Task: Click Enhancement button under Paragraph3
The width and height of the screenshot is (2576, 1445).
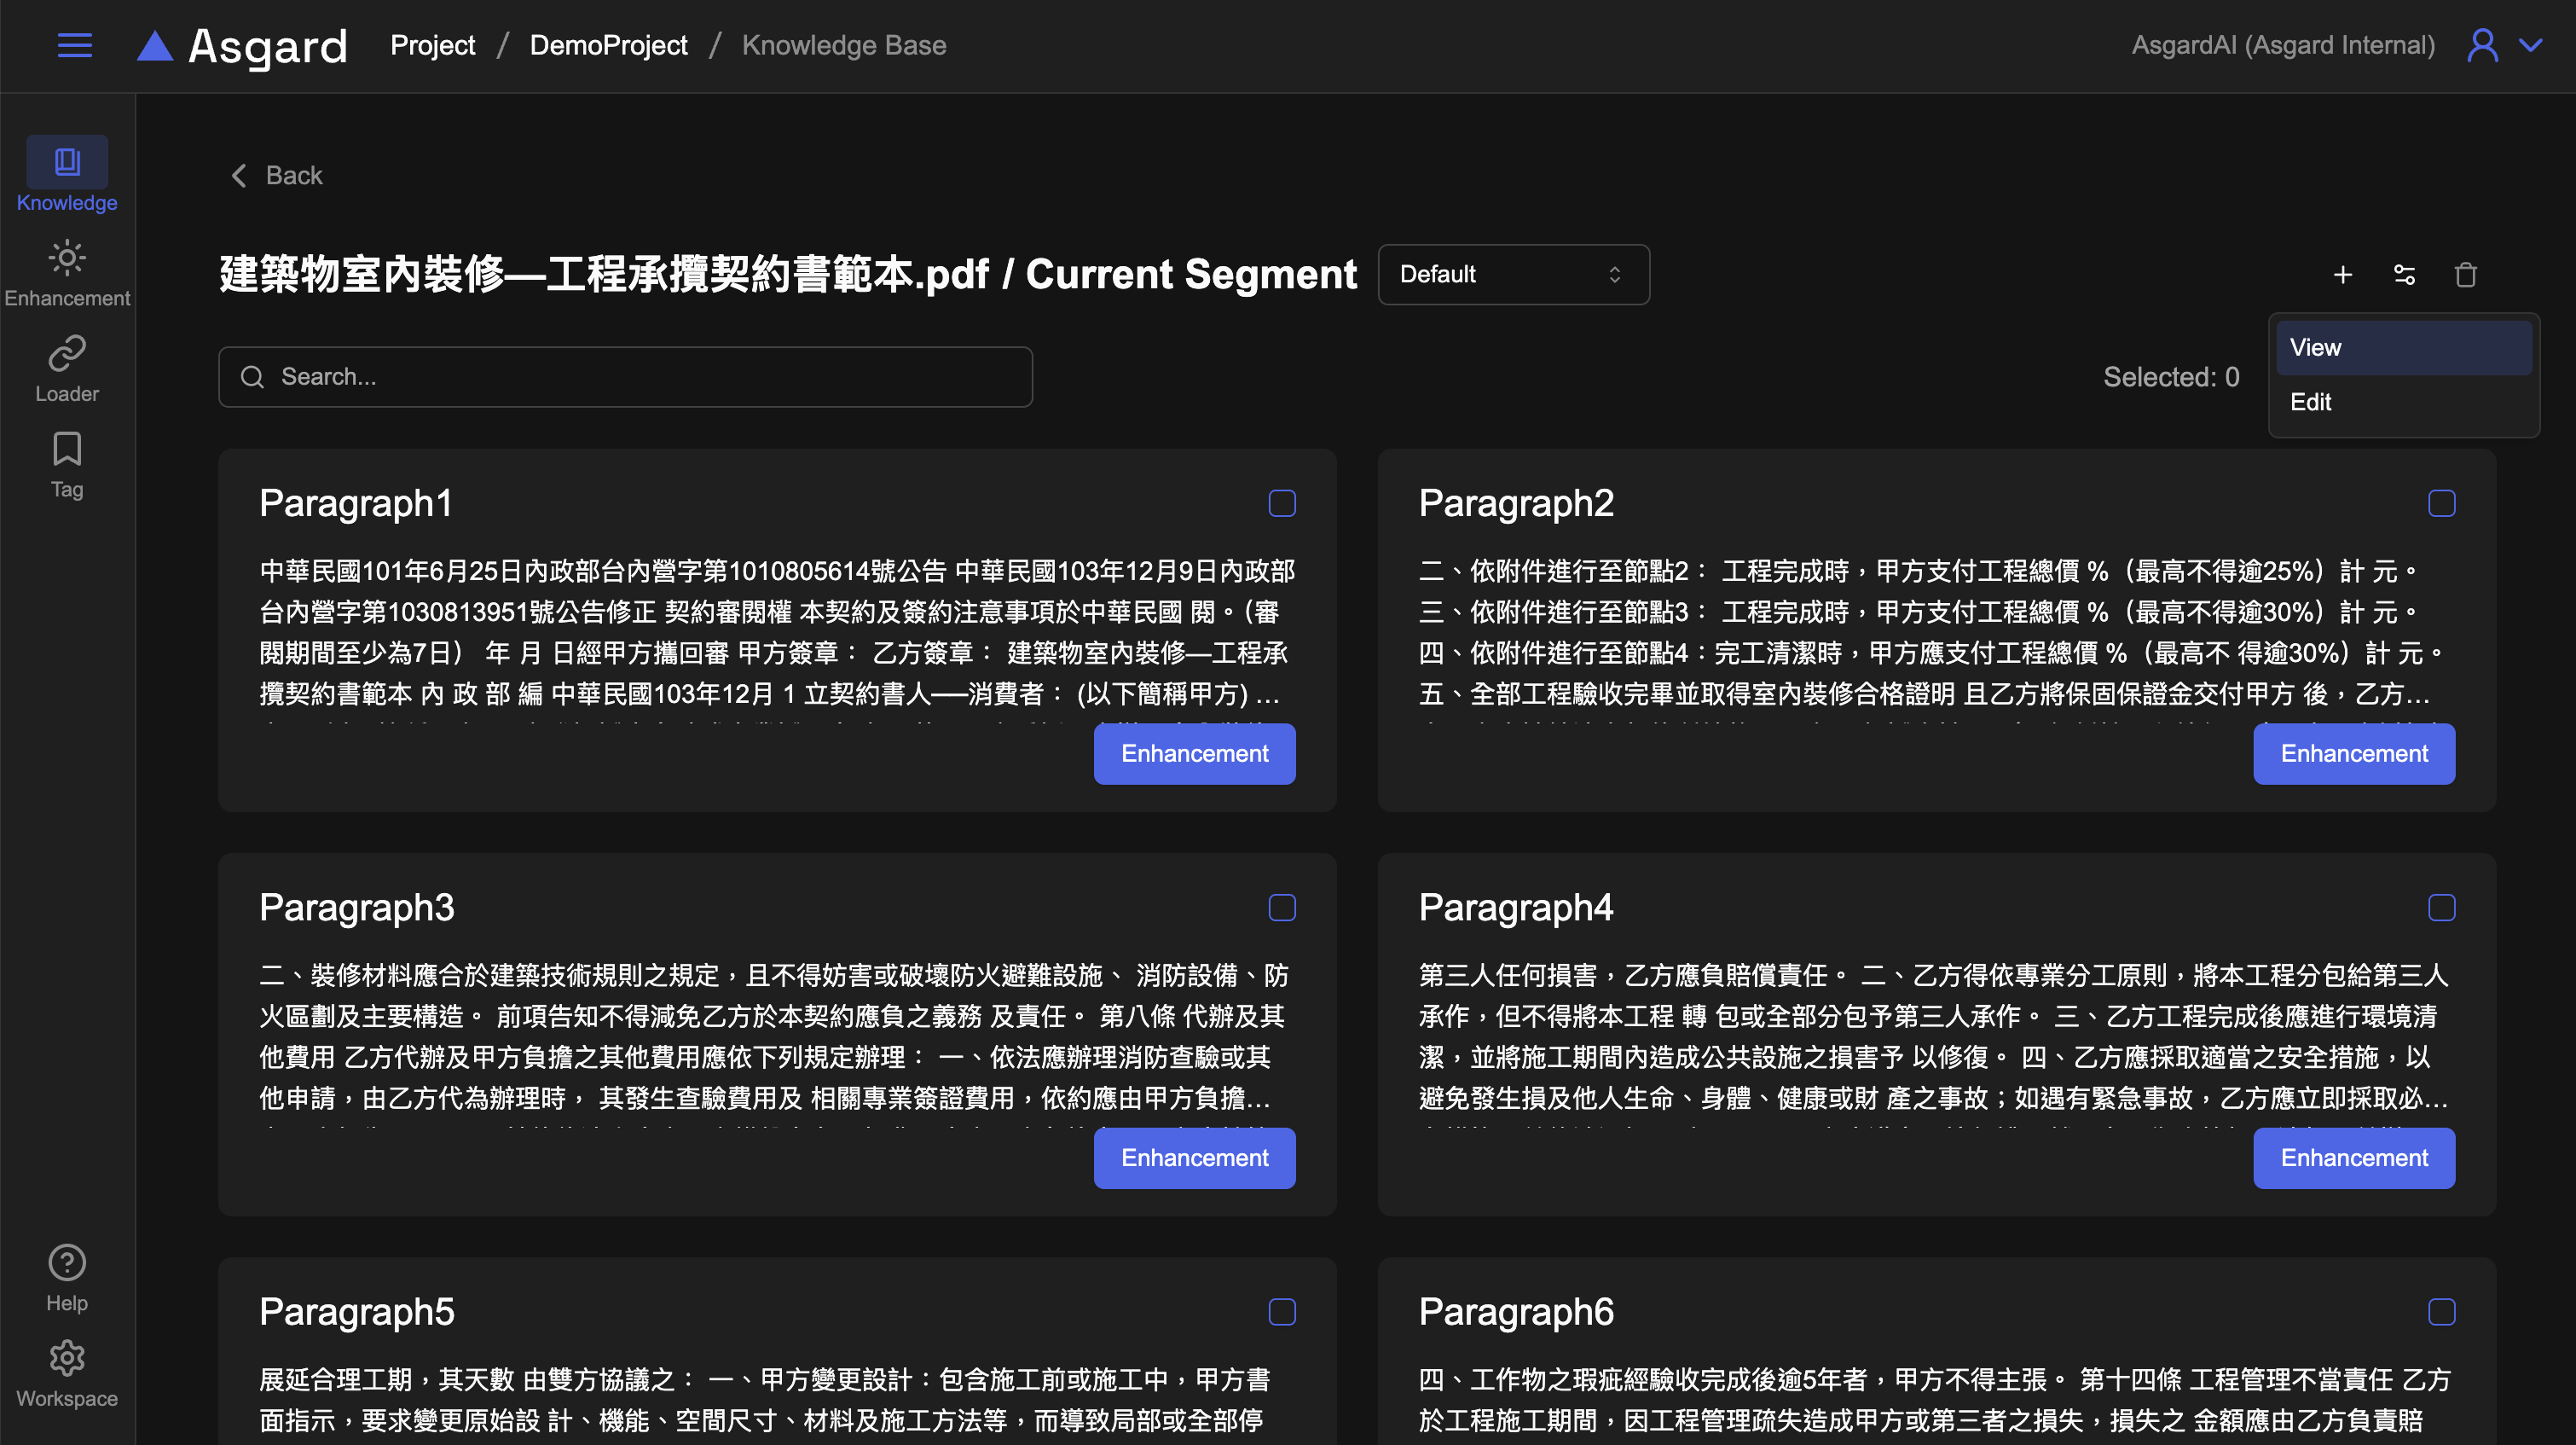Action: [1194, 1158]
